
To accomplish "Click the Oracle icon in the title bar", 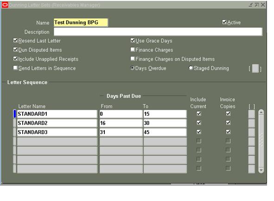I will (5, 5).
